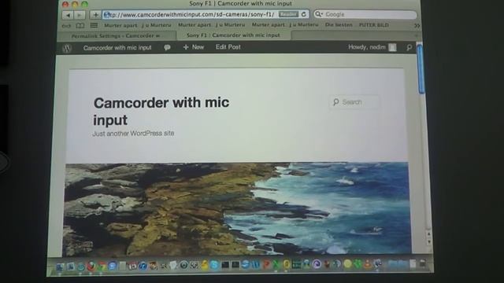
Task: Open the Trash in the Dock
Action: (423, 264)
